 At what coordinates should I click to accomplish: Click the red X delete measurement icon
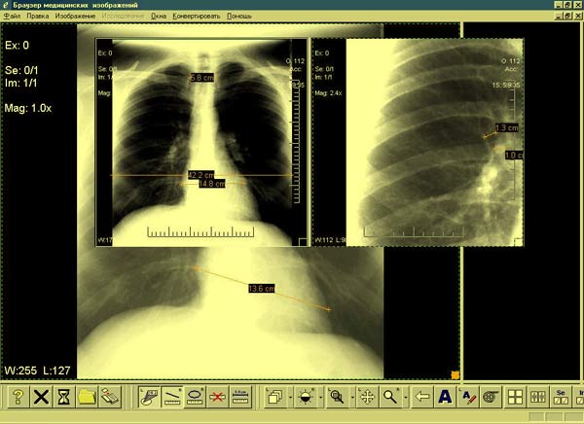[x=218, y=397]
